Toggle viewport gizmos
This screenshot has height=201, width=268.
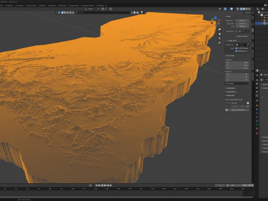click(225, 9)
